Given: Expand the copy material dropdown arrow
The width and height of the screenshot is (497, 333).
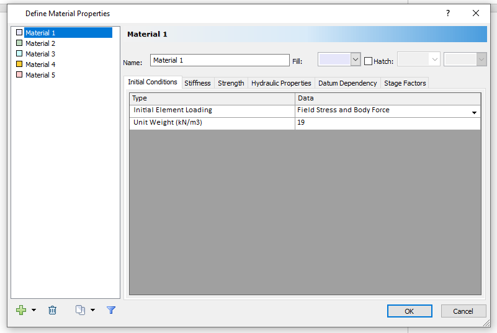Looking at the screenshot, I should (92, 310).
